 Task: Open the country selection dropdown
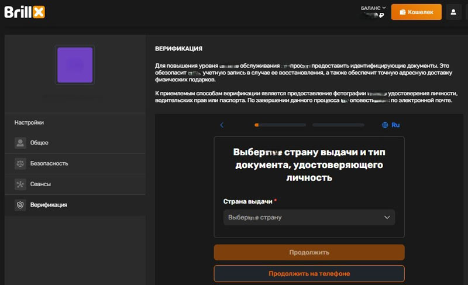coord(309,217)
